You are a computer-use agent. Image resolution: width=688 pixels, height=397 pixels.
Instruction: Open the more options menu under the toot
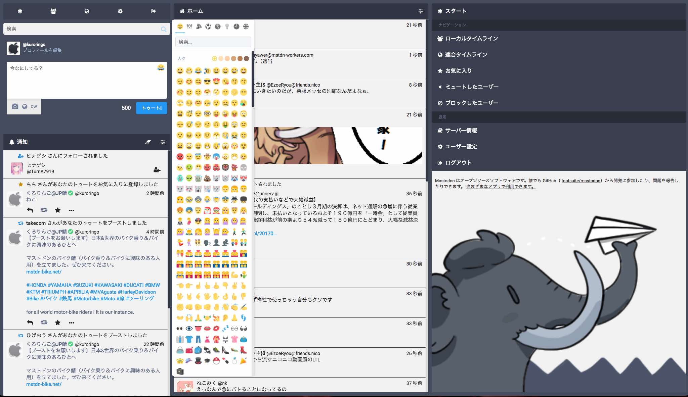click(x=72, y=210)
